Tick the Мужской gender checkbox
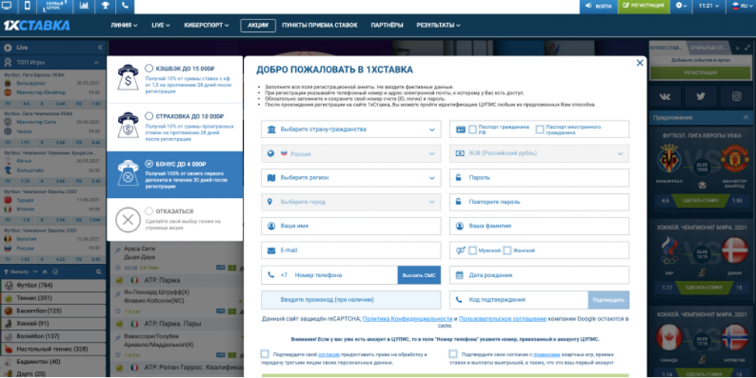The width and height of the screenshot is (756, 378). coord(473,251)
